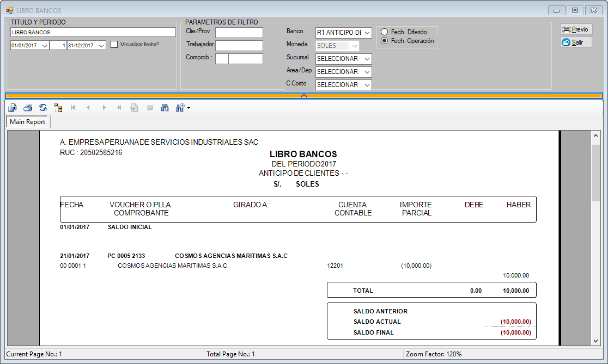The image size is (608, 364).
Task: Click 'TOTAL' label in report
Action: 363,291
